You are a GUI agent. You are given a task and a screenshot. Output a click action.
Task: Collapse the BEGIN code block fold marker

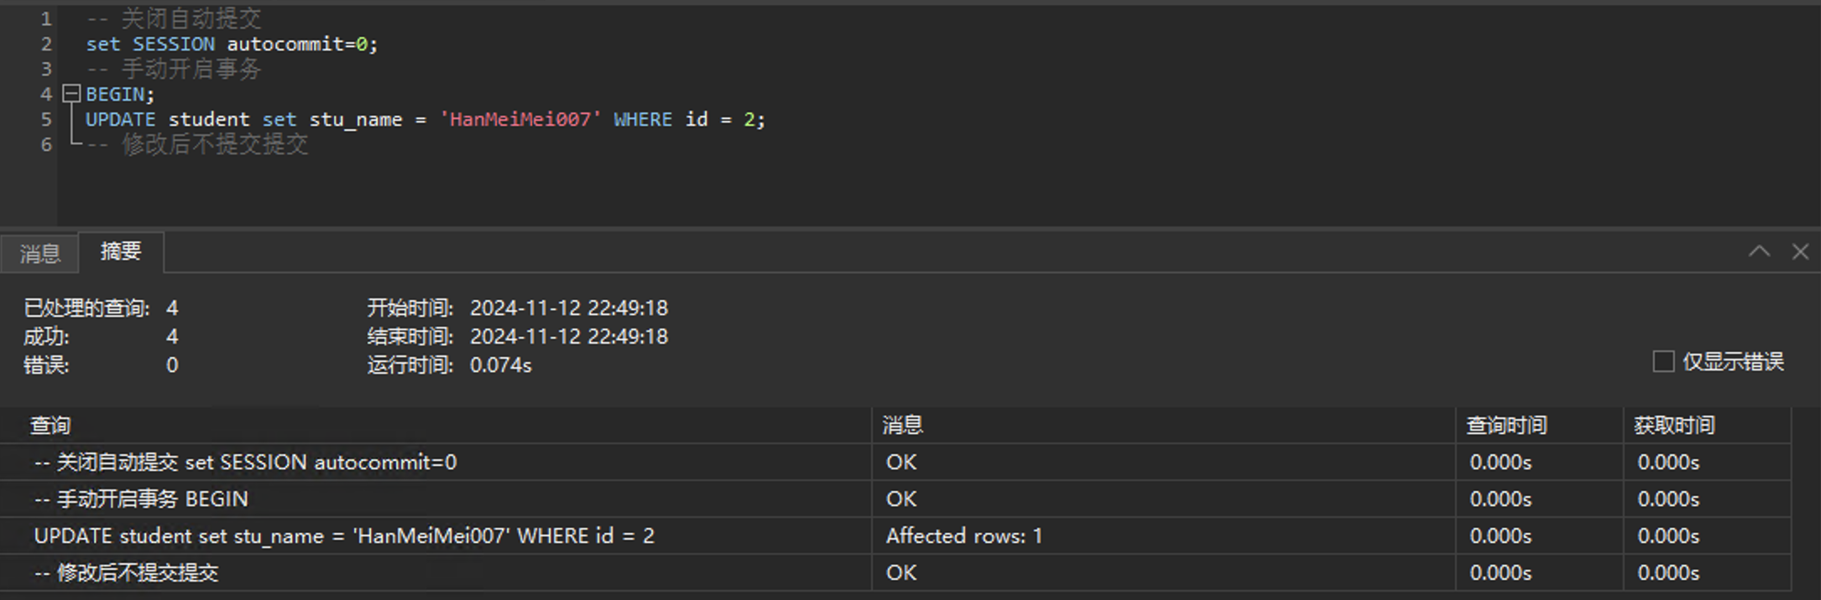pos(72,94)
